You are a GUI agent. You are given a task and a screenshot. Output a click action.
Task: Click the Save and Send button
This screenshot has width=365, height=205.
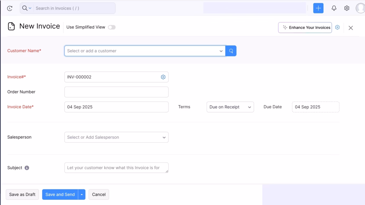60,195
